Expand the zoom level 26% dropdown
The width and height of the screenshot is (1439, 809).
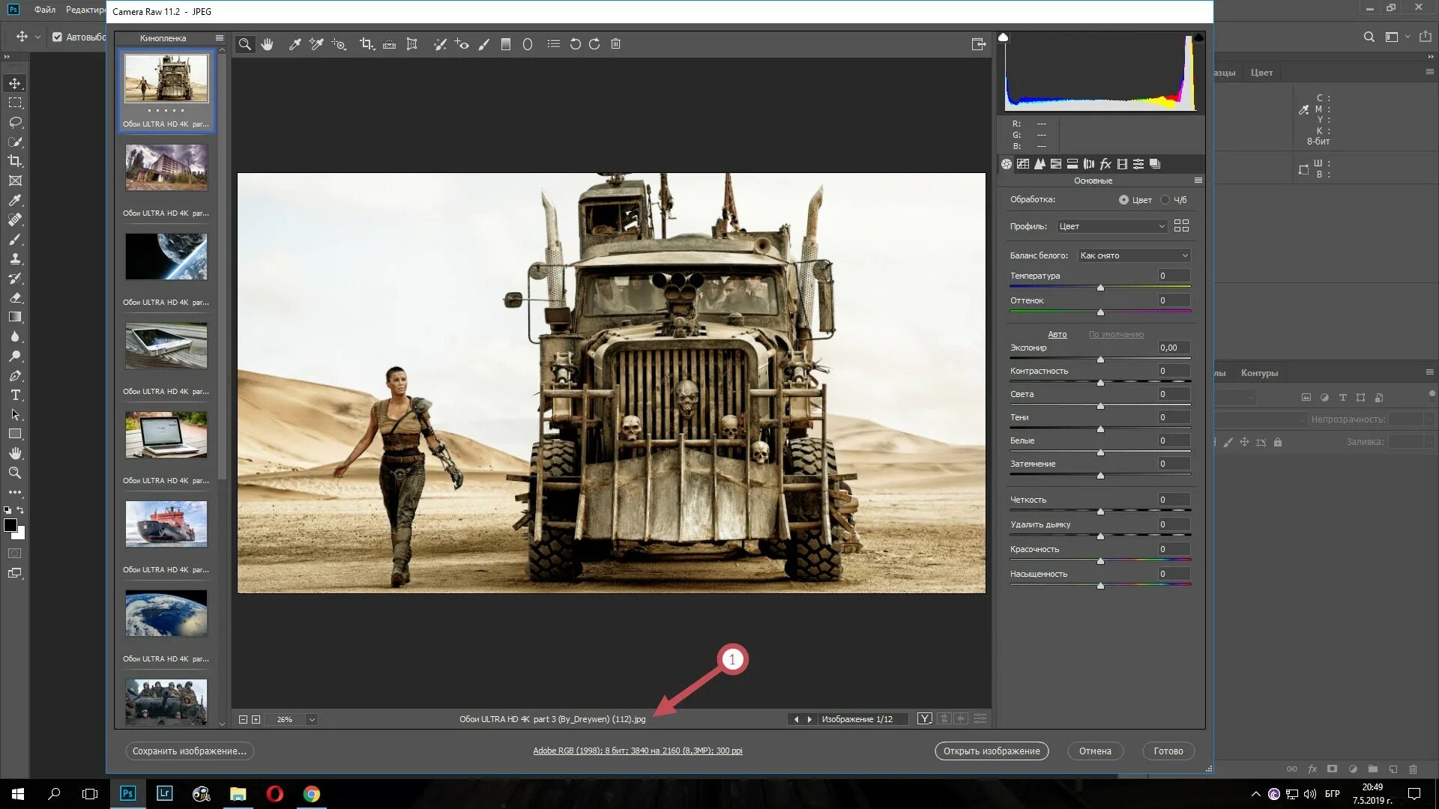(312, 719)
